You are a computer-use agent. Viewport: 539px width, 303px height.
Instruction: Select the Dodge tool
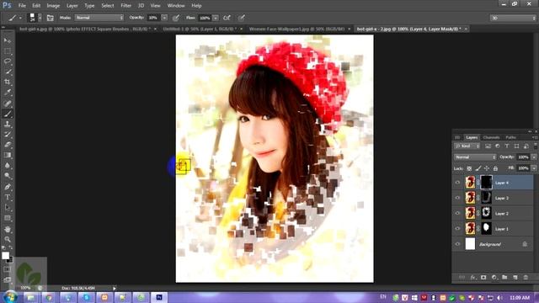click(8, 176)
